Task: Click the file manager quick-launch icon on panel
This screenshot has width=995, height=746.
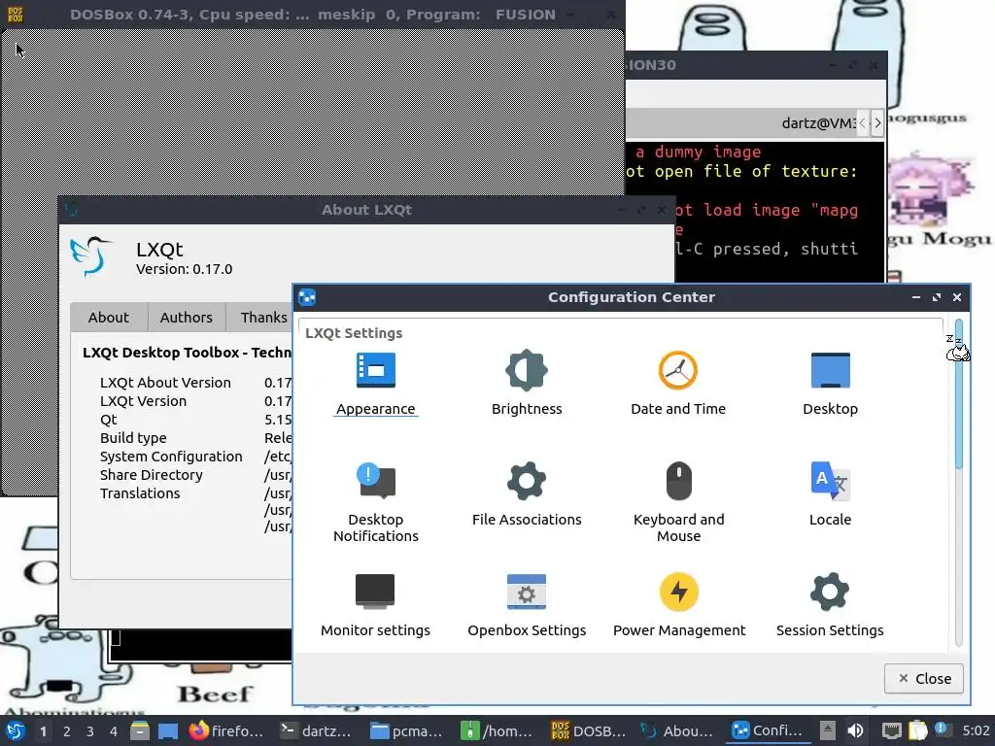Action: [140, 730]
